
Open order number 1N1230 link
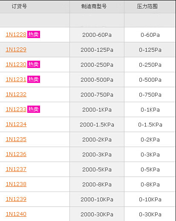tap(16, 65)
